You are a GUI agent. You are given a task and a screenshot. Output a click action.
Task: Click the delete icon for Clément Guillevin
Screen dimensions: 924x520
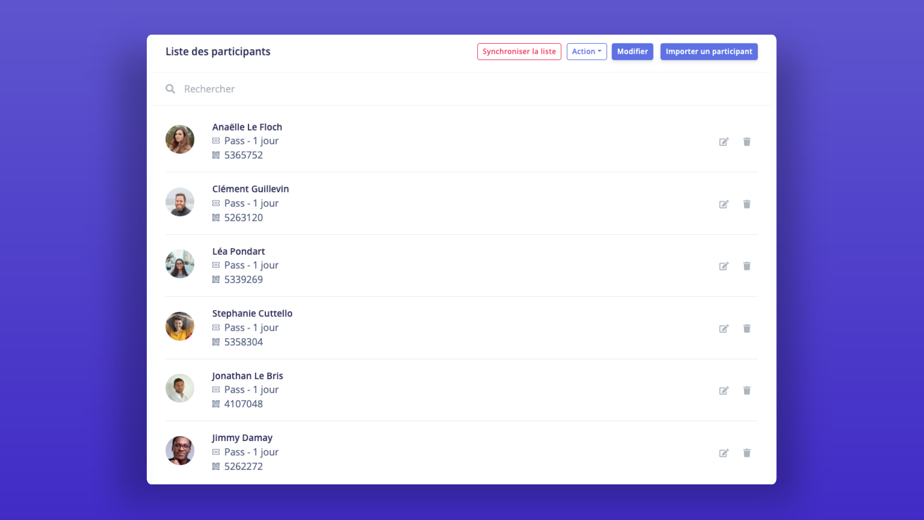(x=747, y=204)
